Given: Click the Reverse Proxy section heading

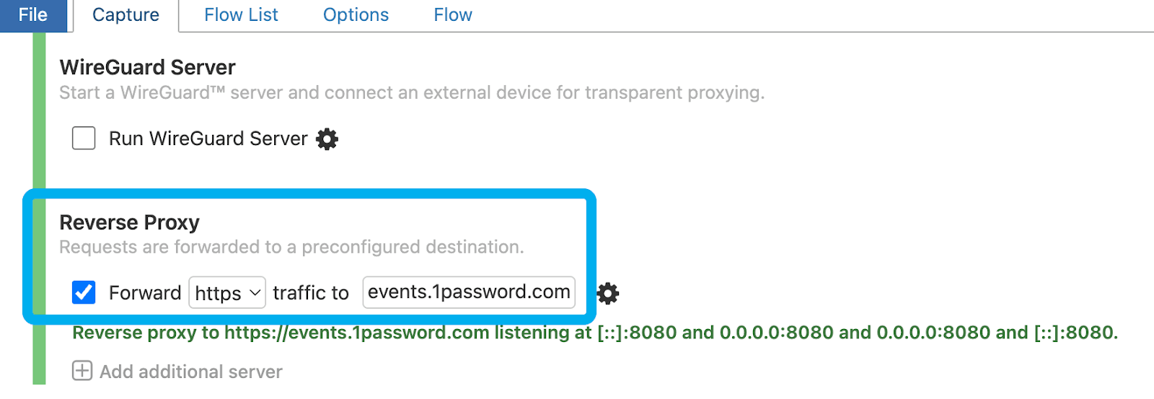Looking at the screenshot, I should 129,222.
